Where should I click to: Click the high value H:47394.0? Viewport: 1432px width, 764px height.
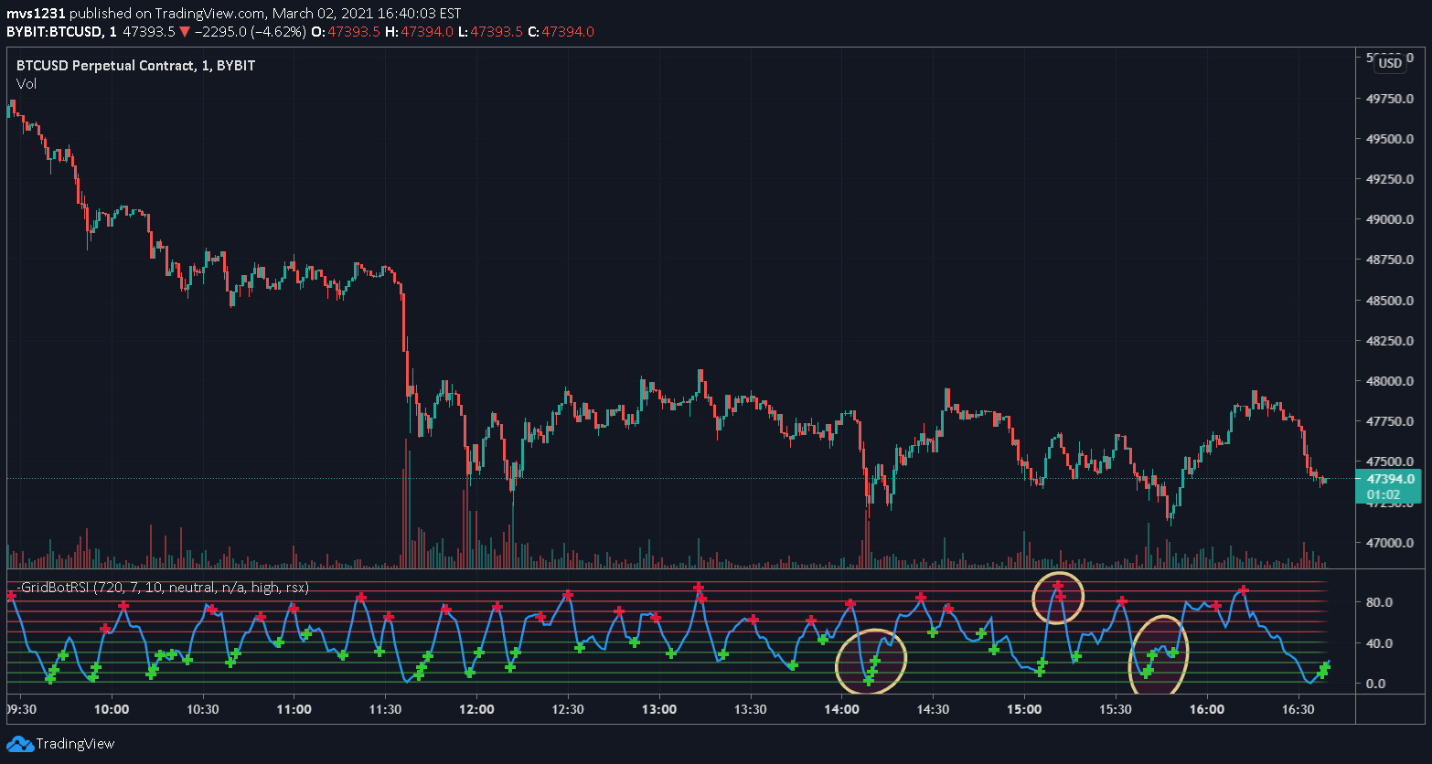click(420, 32)
